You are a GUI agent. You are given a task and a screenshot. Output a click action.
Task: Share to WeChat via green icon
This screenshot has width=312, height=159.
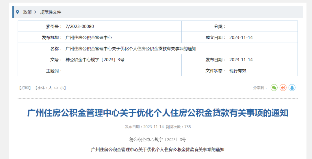pyautogui.click(x=274, y=88)
